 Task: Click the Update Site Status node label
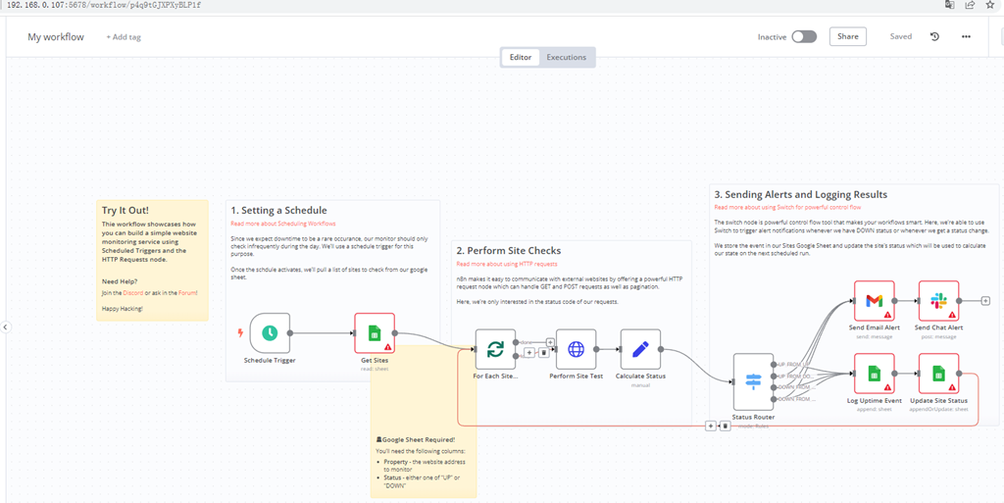(938, 401)
